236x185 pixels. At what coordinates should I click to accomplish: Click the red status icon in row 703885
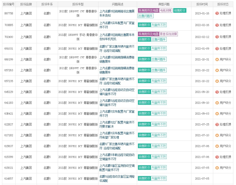point(217,25)
